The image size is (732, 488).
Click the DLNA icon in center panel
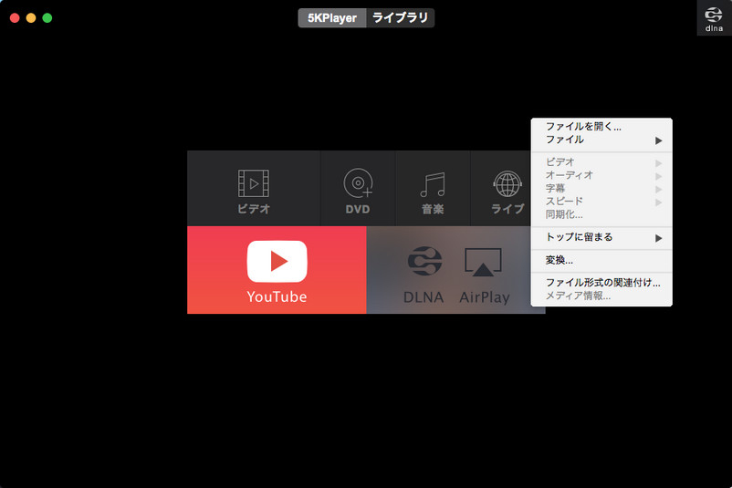click(424, 262)
